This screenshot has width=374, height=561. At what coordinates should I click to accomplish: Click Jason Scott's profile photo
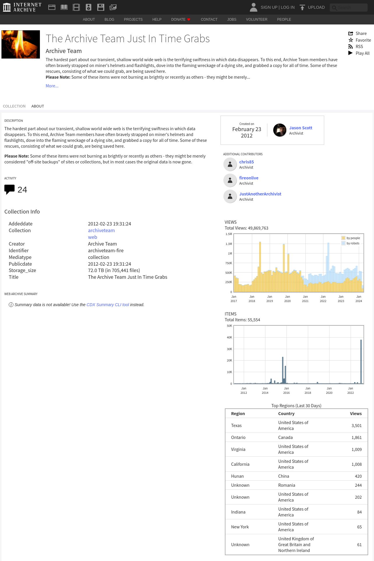(280, 130)
